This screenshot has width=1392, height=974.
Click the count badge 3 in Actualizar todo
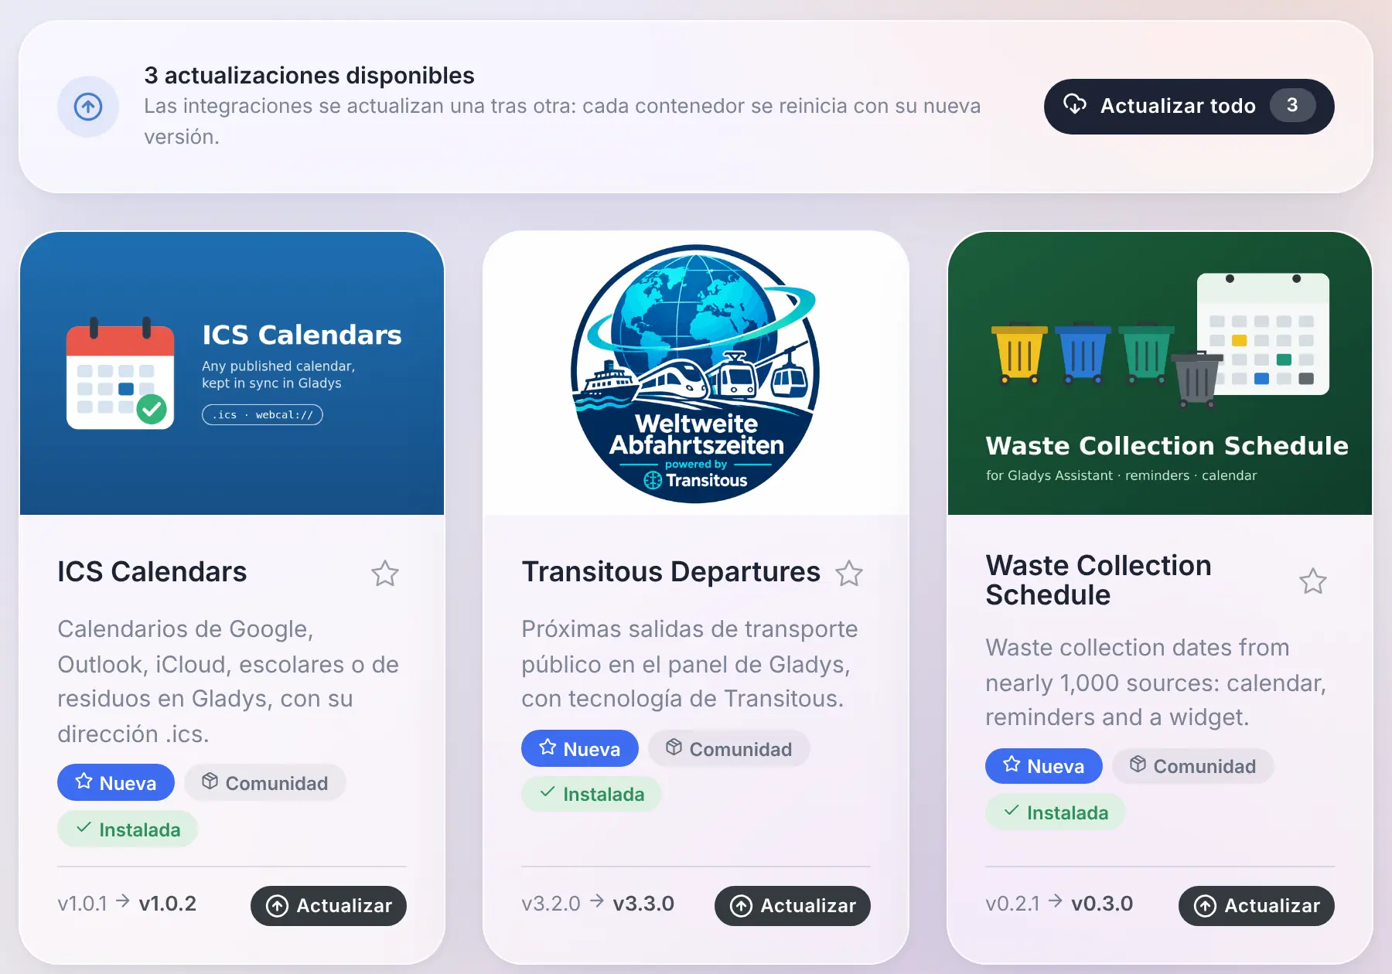pyautogui.click(x=1292, y=105)
